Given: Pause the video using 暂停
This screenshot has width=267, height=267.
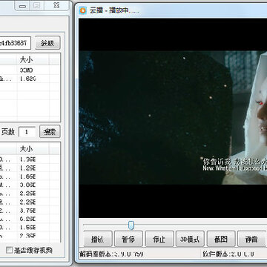Looking at the screenshot, I should 128,239.
